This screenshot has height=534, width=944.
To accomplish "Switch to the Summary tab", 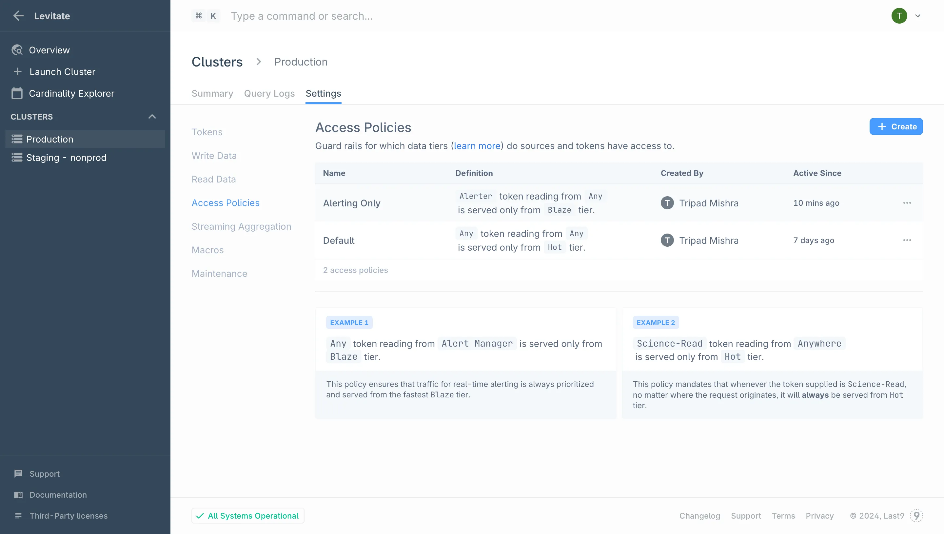I will pos(212,93).
